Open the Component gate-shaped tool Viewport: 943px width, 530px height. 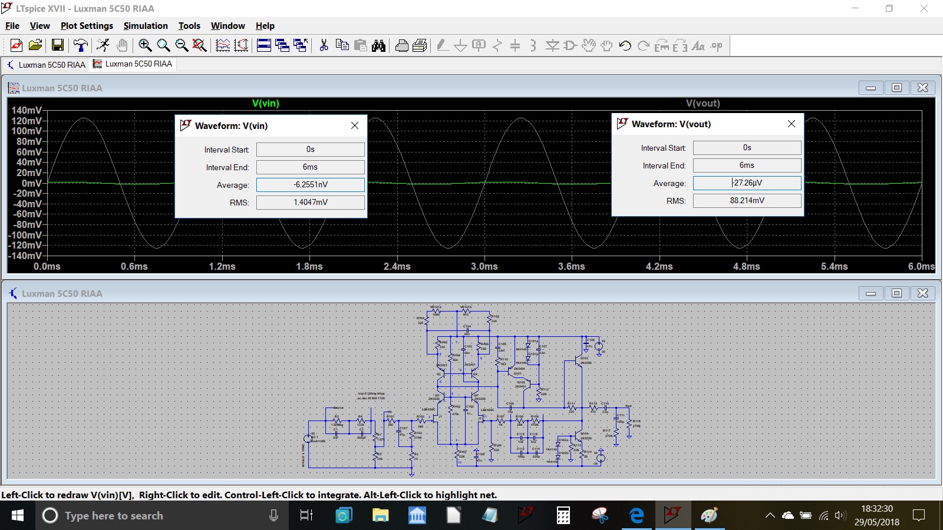pyautogui.click(x=570, y=45)
